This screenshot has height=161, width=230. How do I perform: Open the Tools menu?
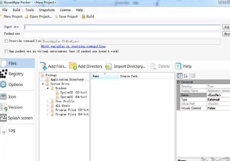[30, 10]
